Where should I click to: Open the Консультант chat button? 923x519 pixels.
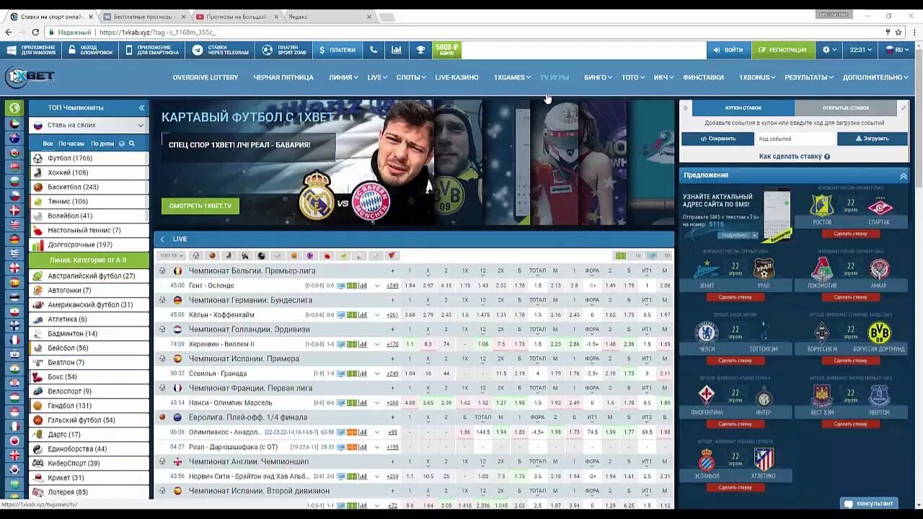tap(869, 503)
